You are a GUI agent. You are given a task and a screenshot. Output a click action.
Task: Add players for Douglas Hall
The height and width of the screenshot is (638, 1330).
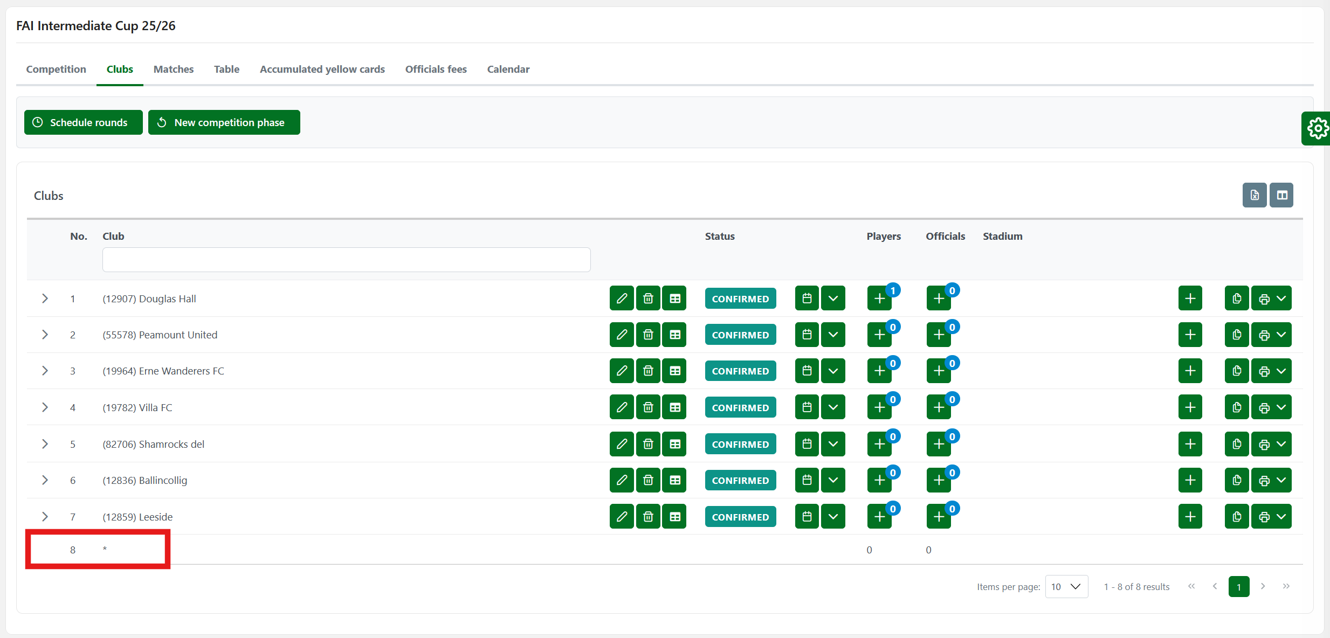(879, 299)
